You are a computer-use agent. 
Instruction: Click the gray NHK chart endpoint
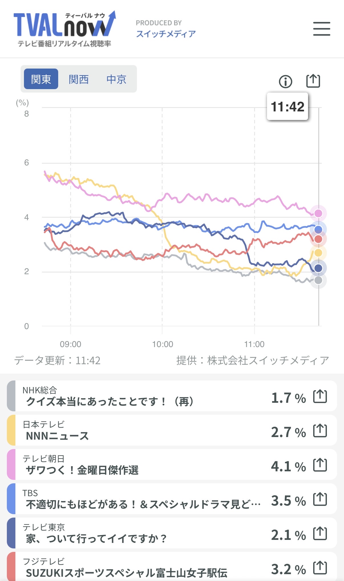[x=318, y=280]
